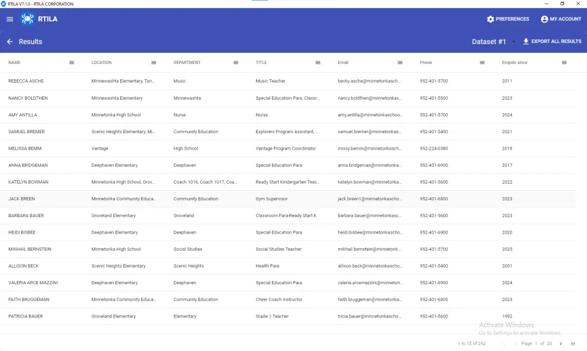
Task: Open Emplo since column menu icon
Action: click(564, 62)
